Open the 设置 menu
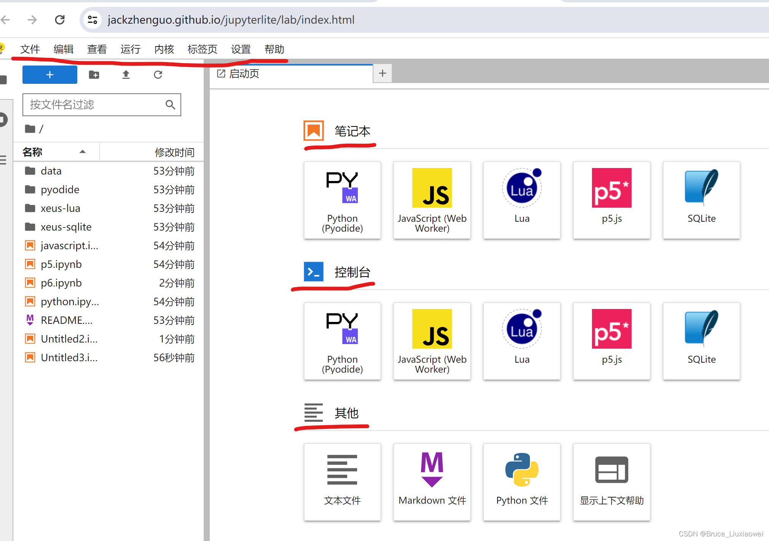The image size is (769, 541). click(x=241, y=49)
